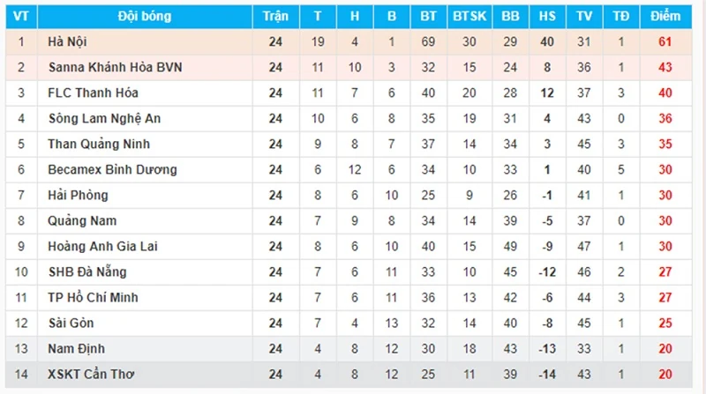The height and width of the screenshot is (394, 706).
Task: Open FLC Thanh Hóa team entry
Action: pos(93,93)
